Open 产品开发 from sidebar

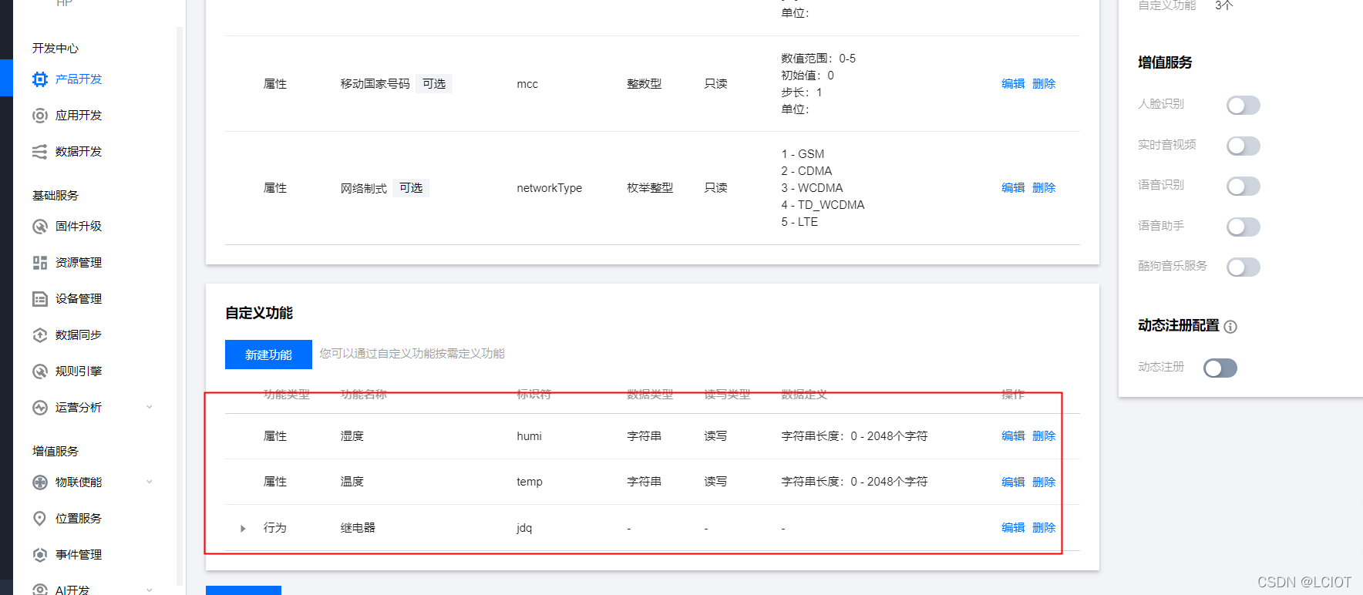coord(79,79)
